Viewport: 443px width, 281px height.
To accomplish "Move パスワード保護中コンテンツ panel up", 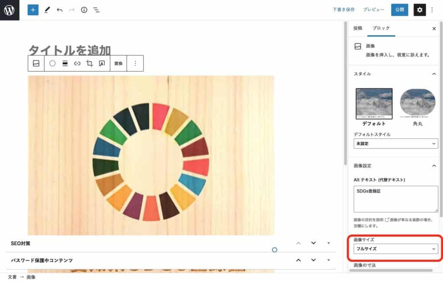I will (299, 260).
